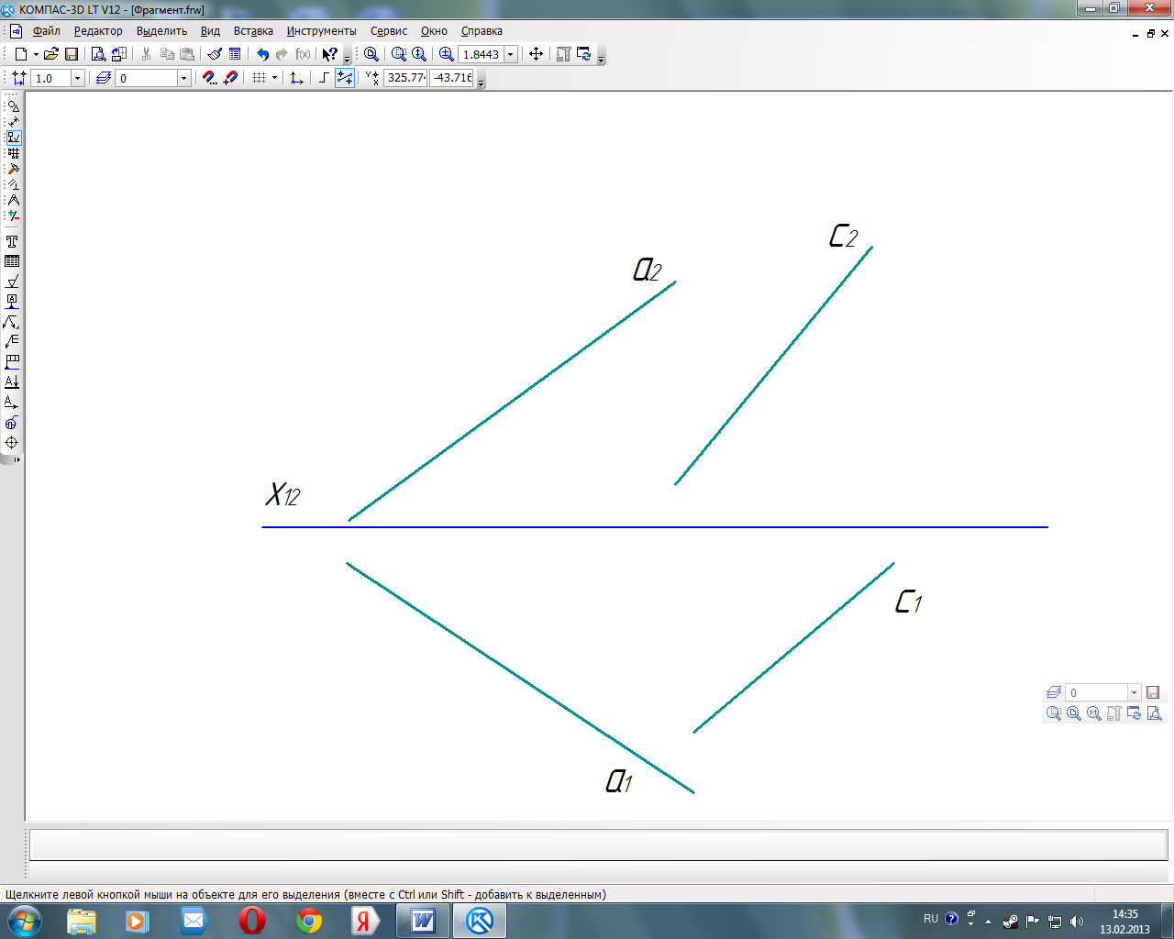This screenshot has height=939, width=1174.
Task: Open the Инструменты menu
Action: [321, 31]
